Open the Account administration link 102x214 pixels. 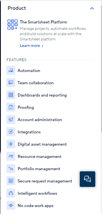tap(40, 120)
